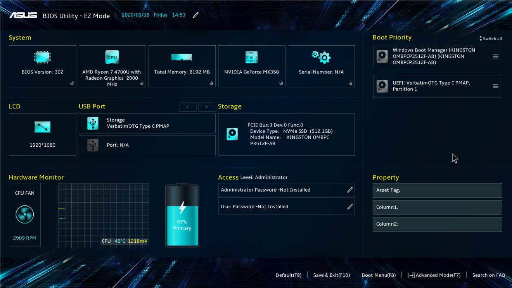
Task: Toggle Switch all in Boot Priority
Action: coord(491,38)
